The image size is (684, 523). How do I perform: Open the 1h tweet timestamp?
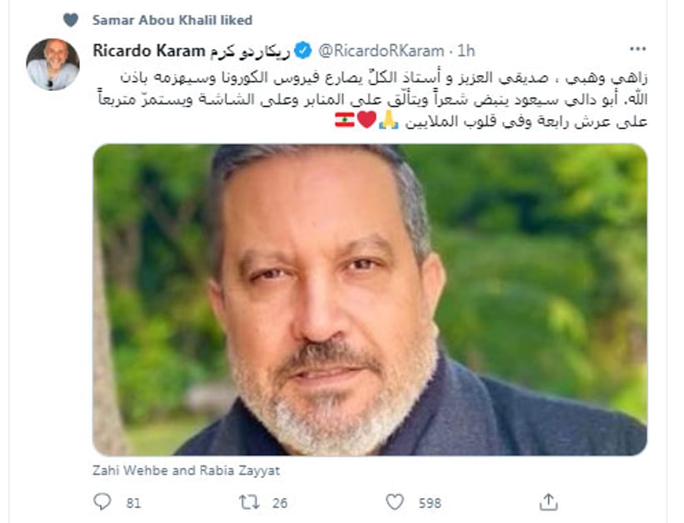[466, 51]
